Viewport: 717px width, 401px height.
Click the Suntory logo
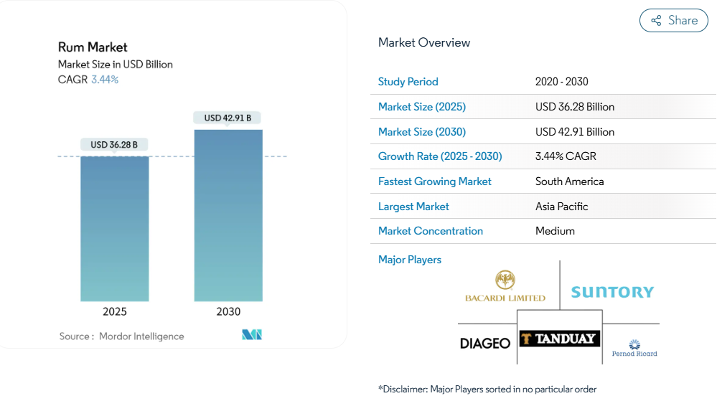tap(612, 292)
